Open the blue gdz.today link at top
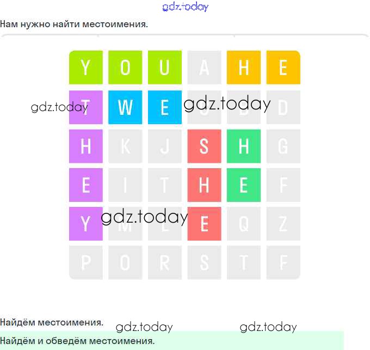Screen dimensions: 370x350 coord(185,7)
